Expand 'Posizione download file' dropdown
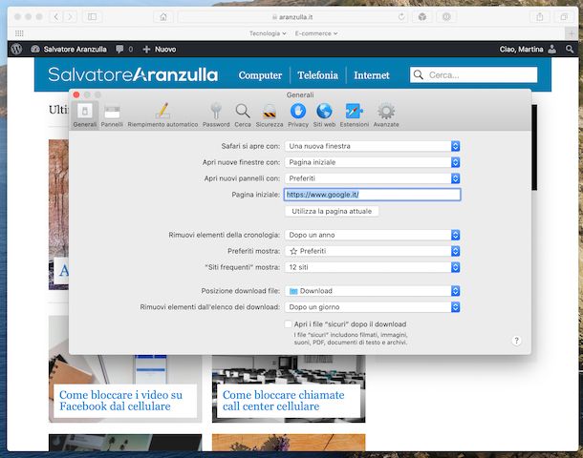 pyautogui.click(x=373, y=291)
